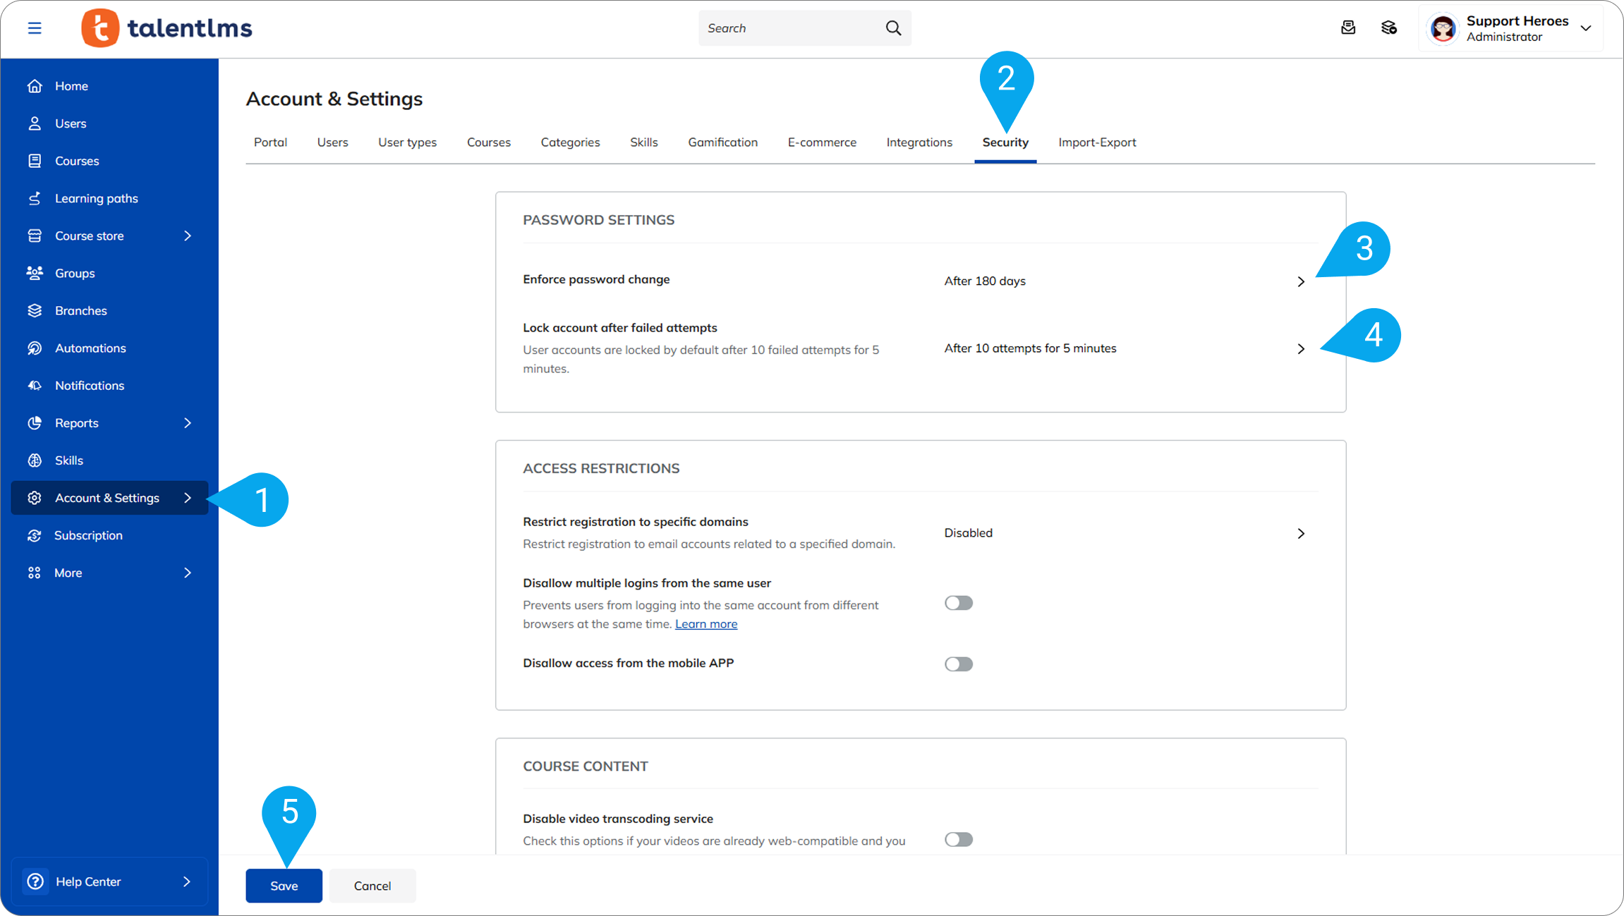
Task: Click the Notifications megaphone icon
Action: tap(35, 386)
